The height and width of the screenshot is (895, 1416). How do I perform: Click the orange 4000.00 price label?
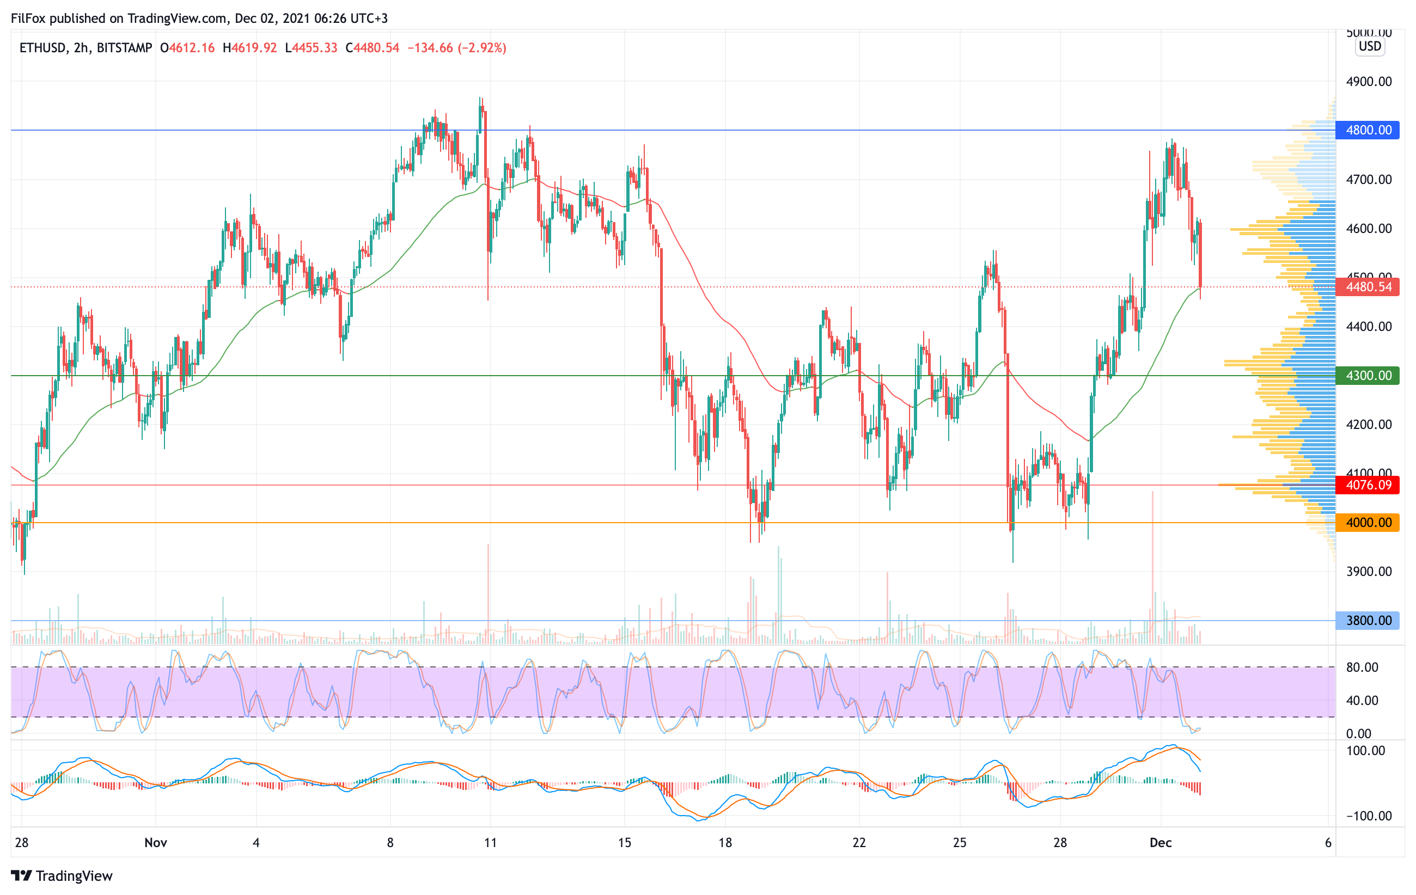[x=1368, y=523]
